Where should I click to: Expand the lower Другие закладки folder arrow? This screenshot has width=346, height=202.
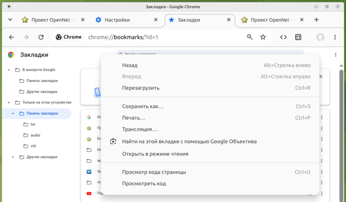(x=13, y=157)
